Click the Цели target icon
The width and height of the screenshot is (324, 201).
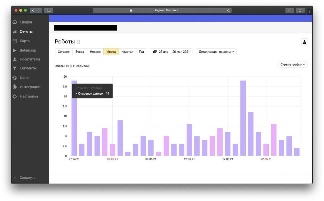15,78
